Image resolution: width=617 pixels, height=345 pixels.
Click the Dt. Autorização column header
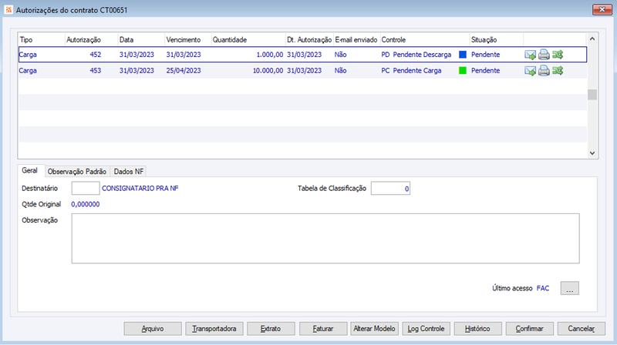tap(309, 40)
